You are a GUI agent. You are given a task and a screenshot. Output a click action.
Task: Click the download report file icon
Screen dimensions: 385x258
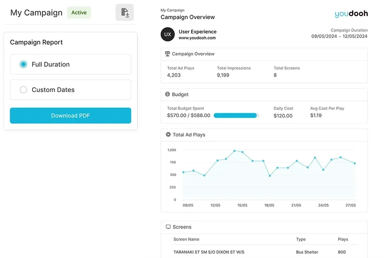[125, 12]
